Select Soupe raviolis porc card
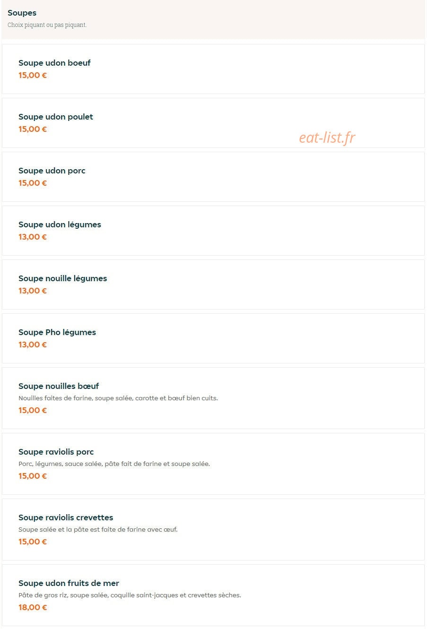This screenshot has width=427, height=629. (x=213, y=464)
